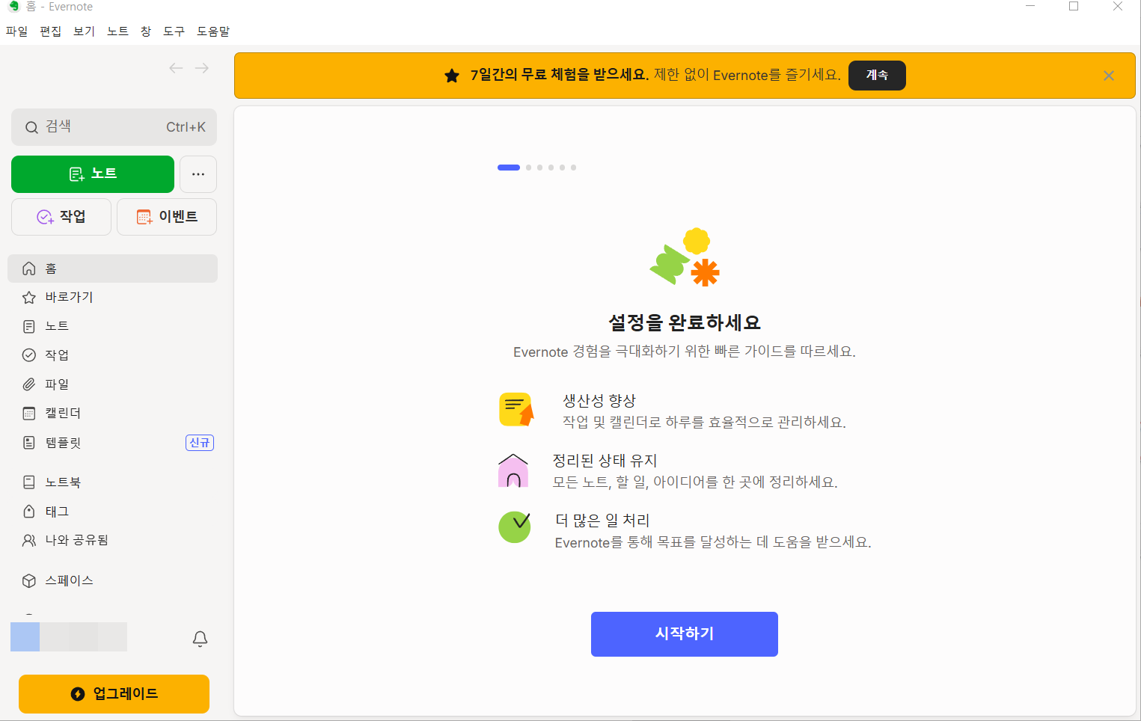The height and width of the screenshot is (721, 1141).
Task: Open 템플릿 in the sidebar
Action: coord(112,443)
